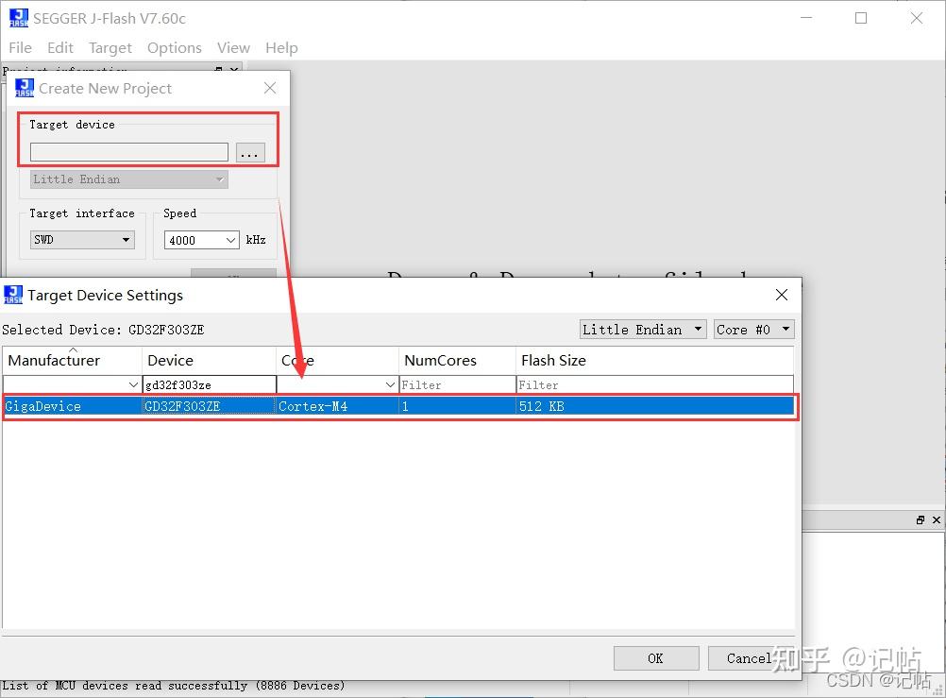This screenshot has height=698, width=946.
Task: Click the J-Flash icon in Target Device Settings dialog
Action: [13, 295]
